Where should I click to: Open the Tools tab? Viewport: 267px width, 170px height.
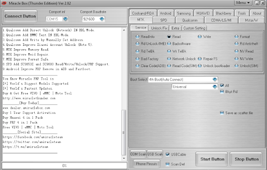coord(242,13)
